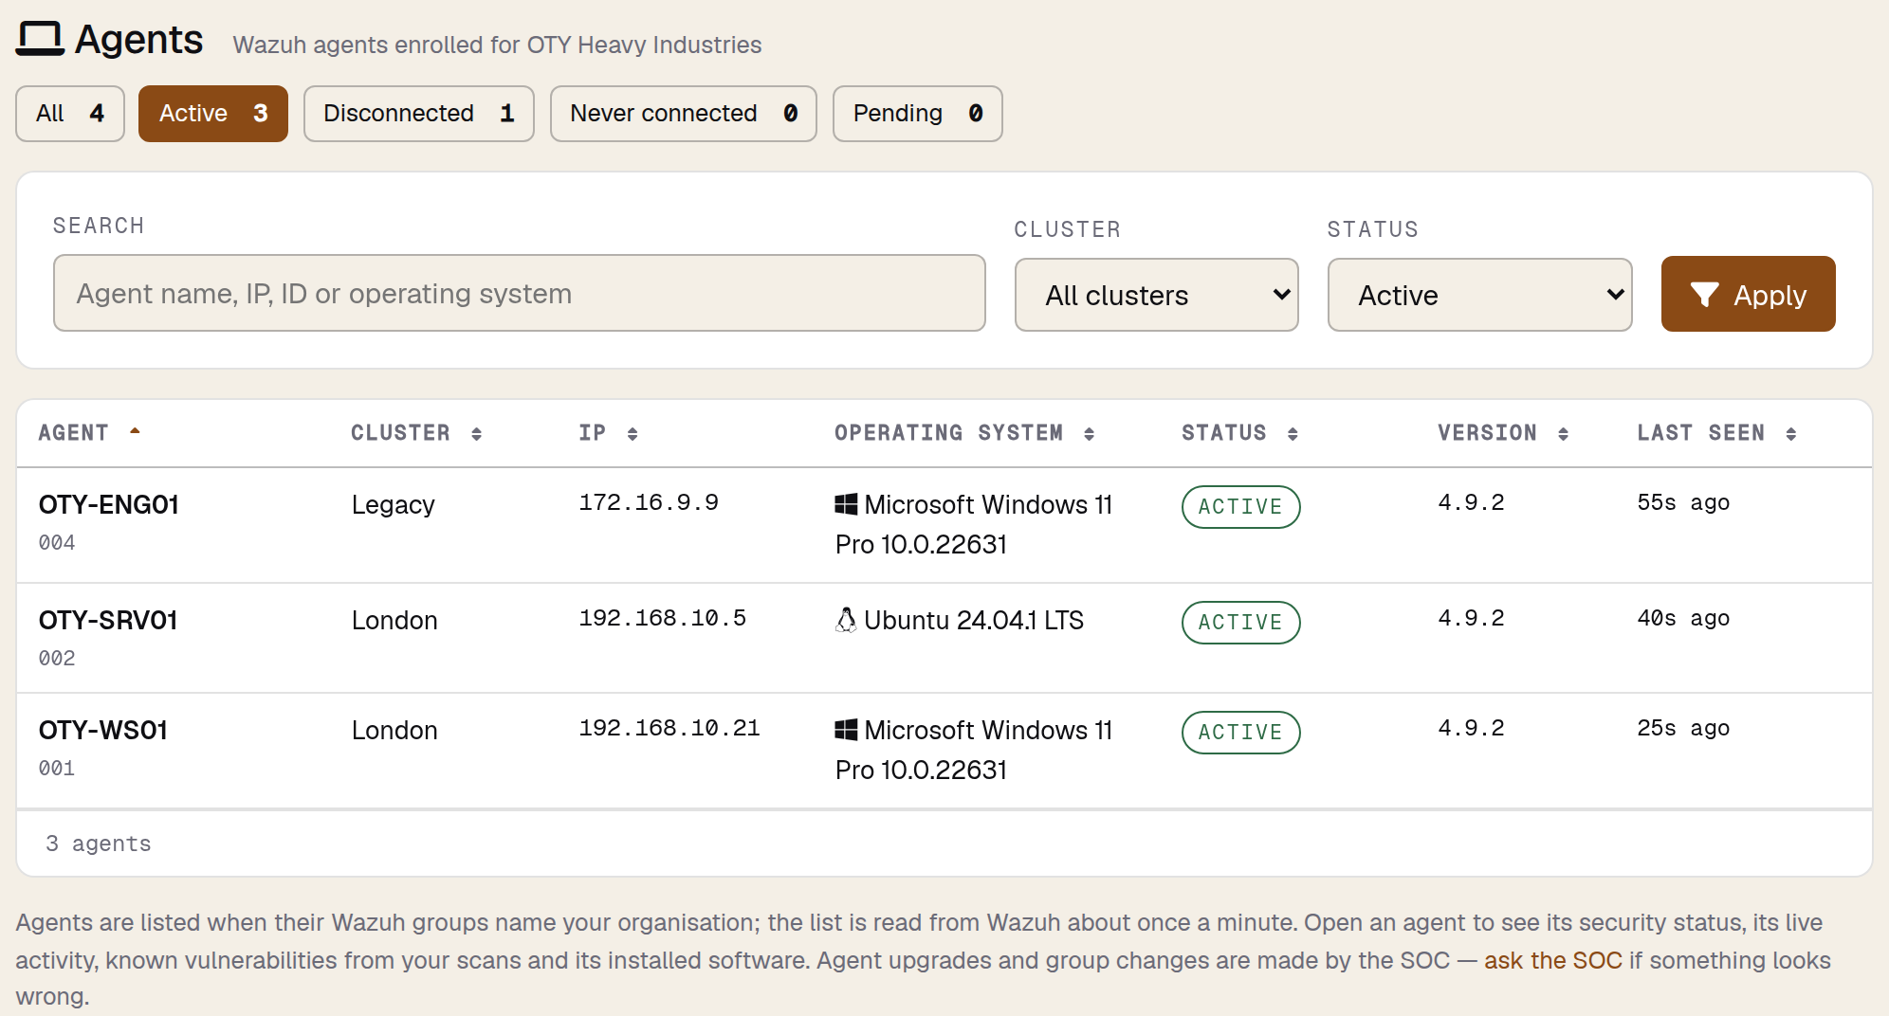Sort by Operating System arrow icon
Viewport: 1889px width, 1016px height.
(1089, 433)
